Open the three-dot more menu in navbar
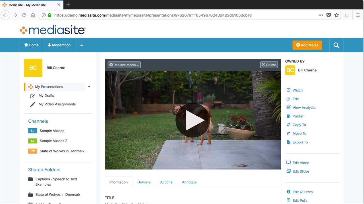This screenshot has width=364, height=204. (x=81, y=45)
